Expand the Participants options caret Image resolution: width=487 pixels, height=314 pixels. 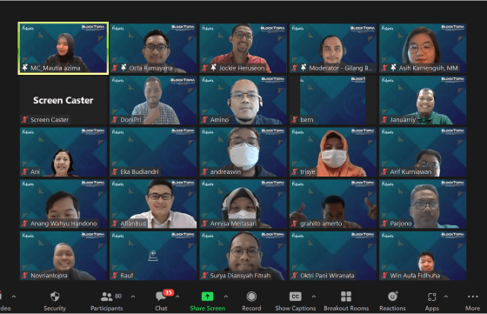133,297
